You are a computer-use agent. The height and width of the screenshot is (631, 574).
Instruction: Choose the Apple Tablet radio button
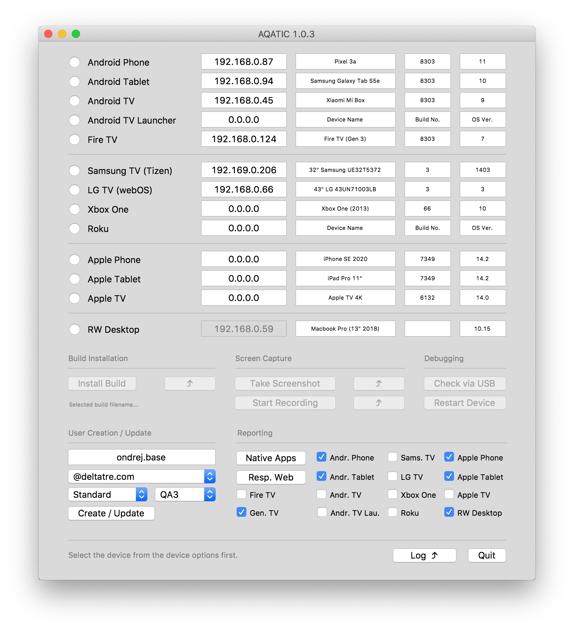click(x=75, y=279)
